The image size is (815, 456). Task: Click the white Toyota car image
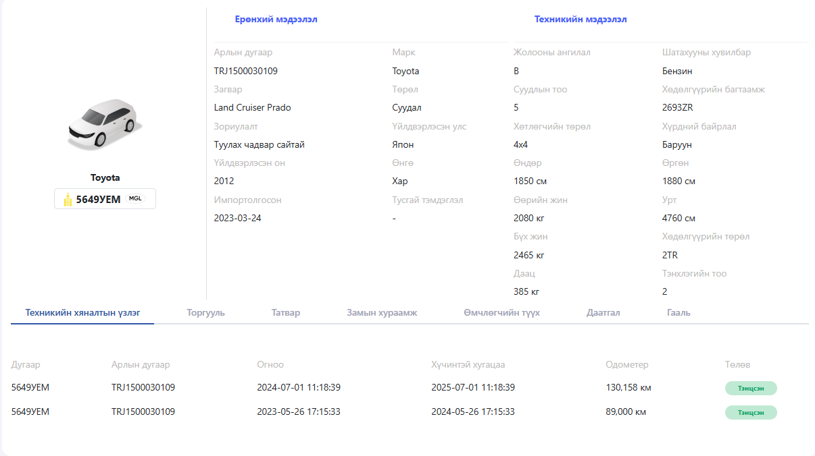[x=105, y=123]
